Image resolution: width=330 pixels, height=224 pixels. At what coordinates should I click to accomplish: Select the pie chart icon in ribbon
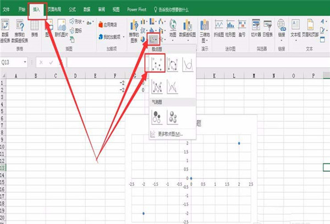[143, 39]
